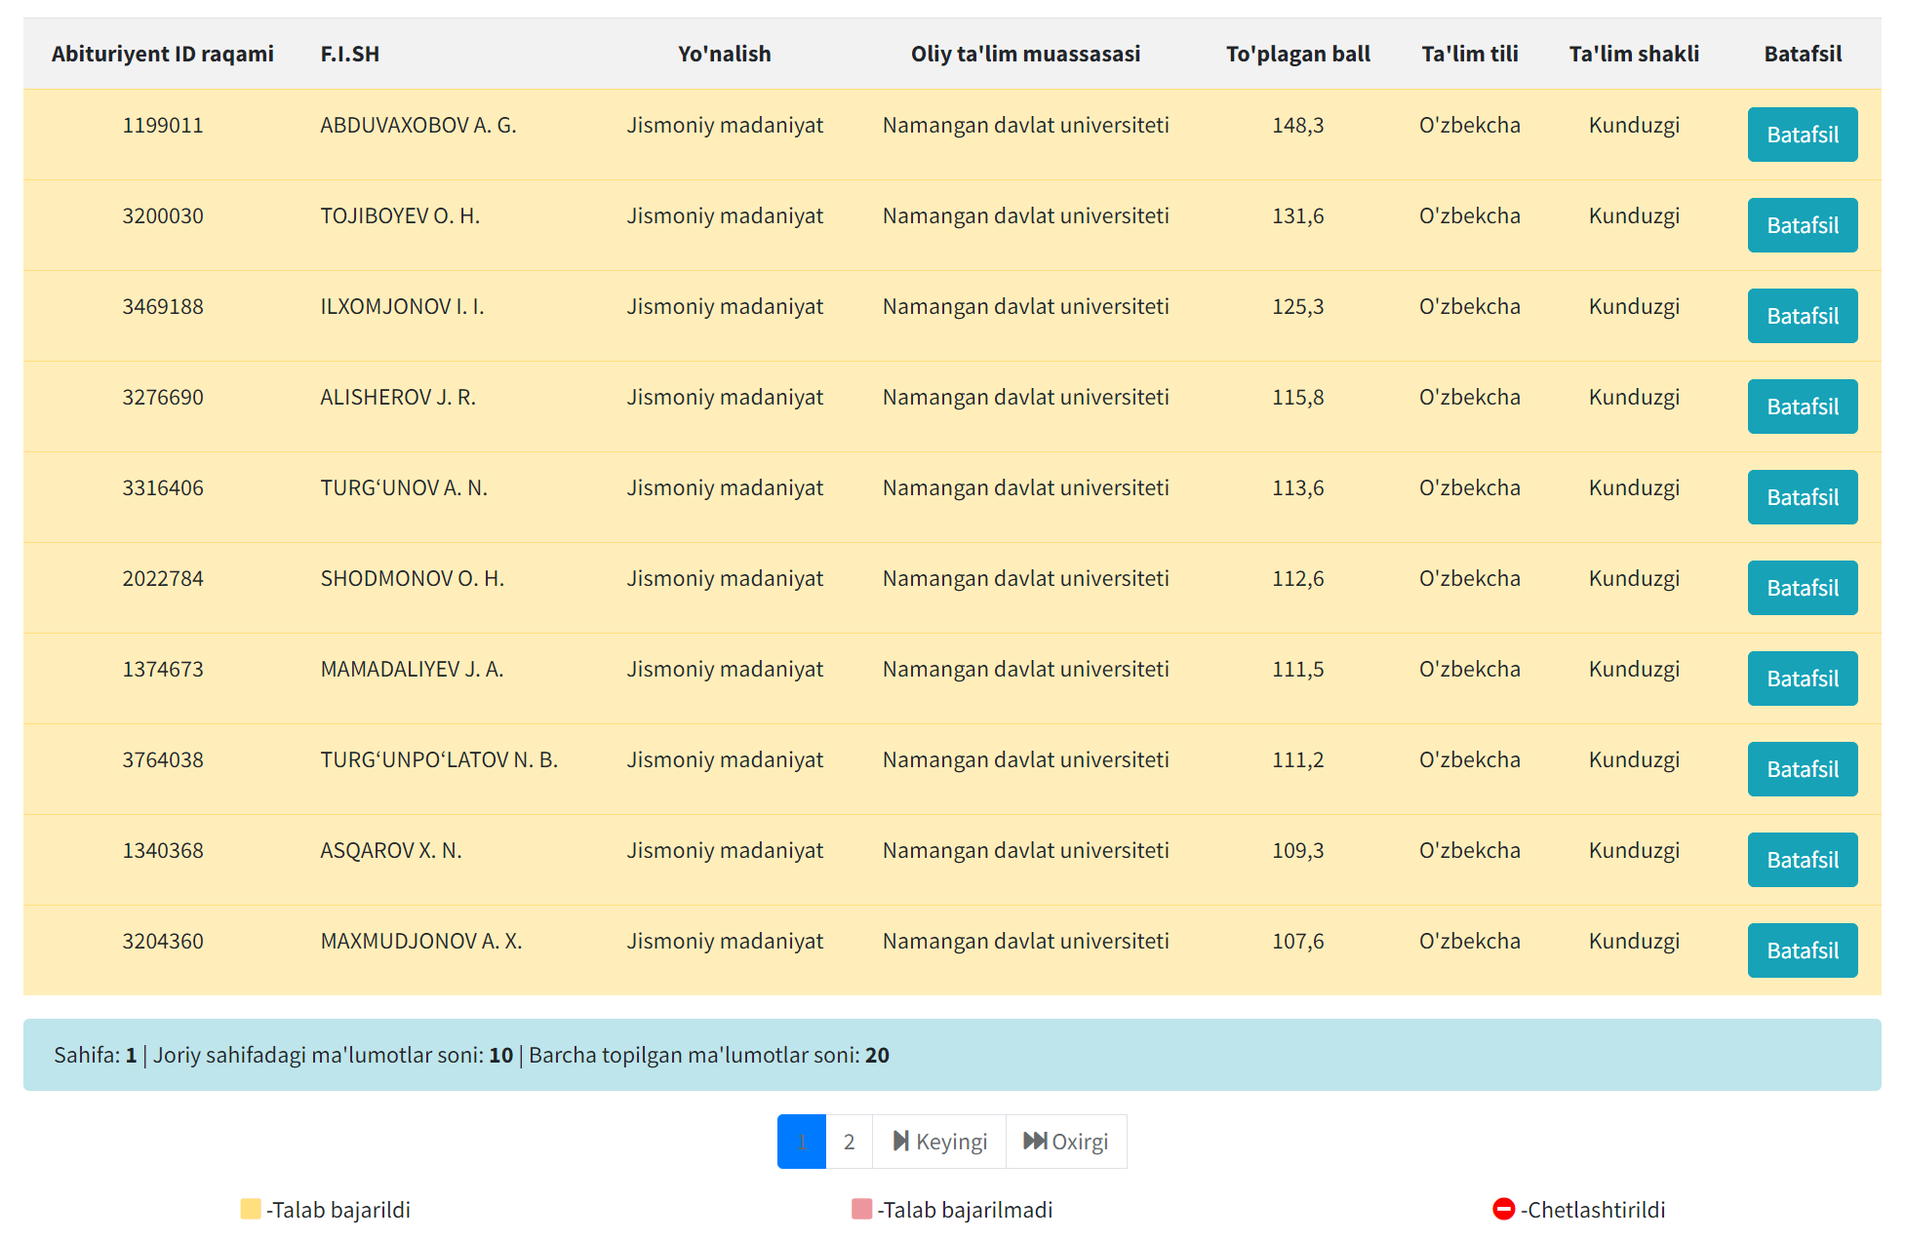The image size is (1905, 1240).
Task: Click score 113,6
Action: [1297, 487]
